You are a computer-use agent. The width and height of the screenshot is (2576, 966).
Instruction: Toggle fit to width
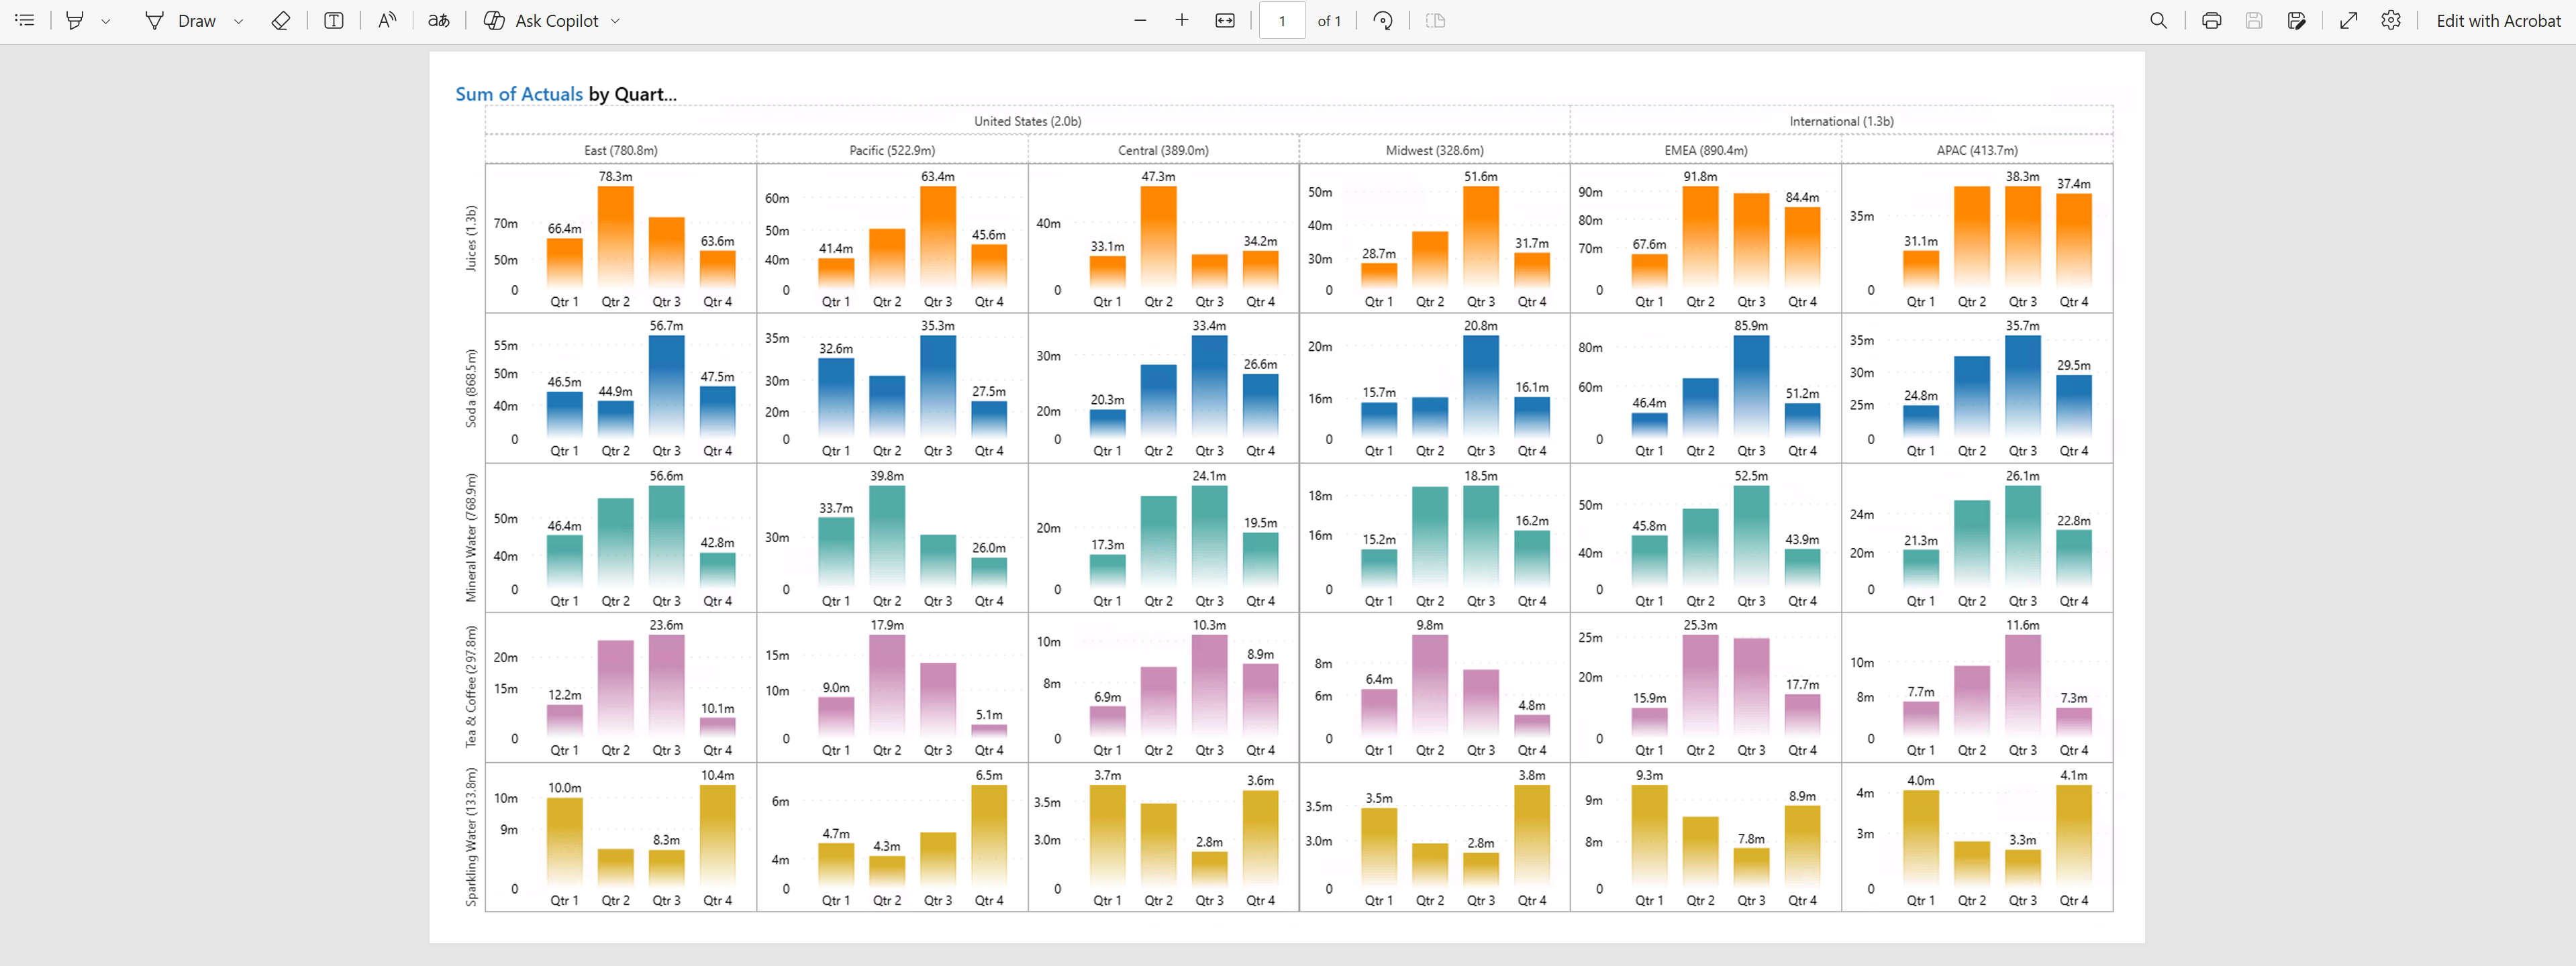click(x=1225, y=20)
